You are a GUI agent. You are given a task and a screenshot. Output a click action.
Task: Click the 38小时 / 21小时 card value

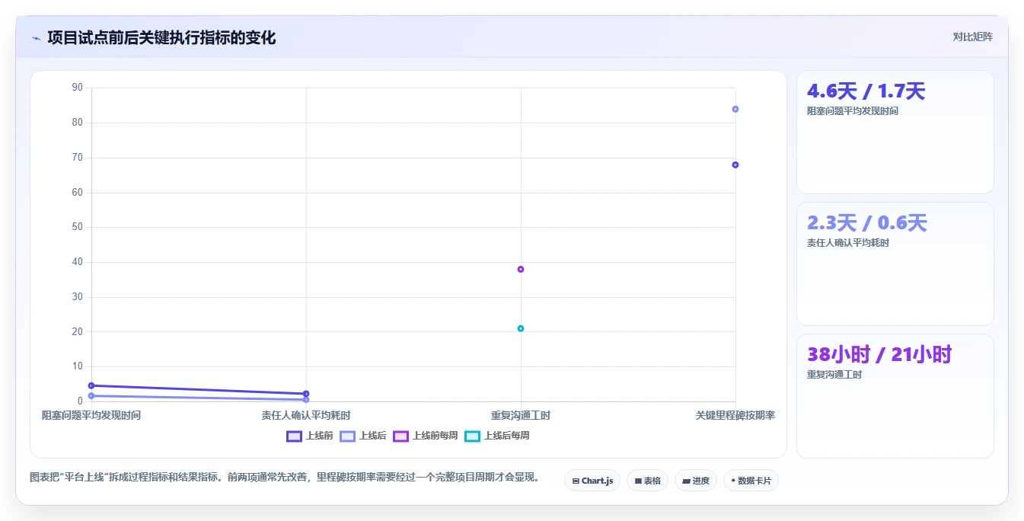pos(879,354)
